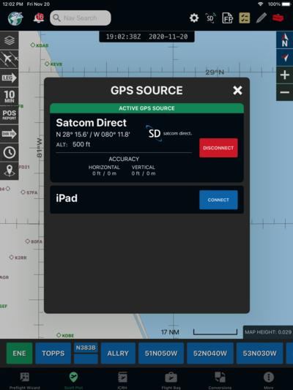Tap the DIR TO arrow icon
Screen dimensions: 293x390
pos(10,134)
